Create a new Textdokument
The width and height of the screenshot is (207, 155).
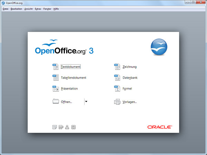pos(71,67)
